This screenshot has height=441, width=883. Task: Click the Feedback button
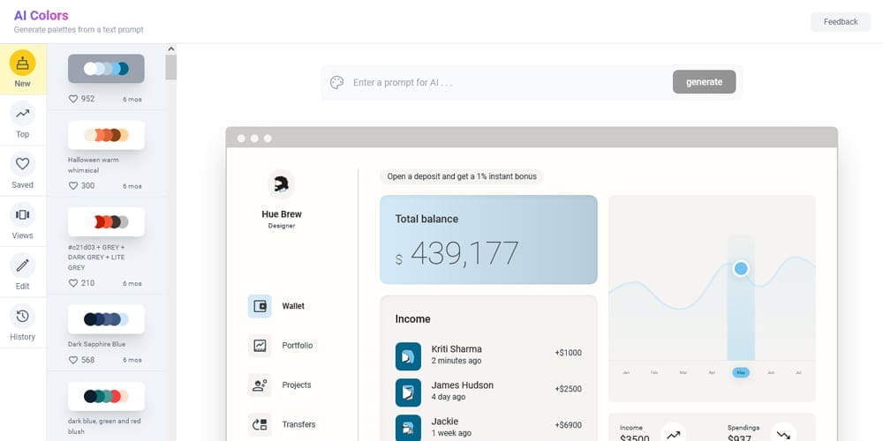click(x=840, y=22)
